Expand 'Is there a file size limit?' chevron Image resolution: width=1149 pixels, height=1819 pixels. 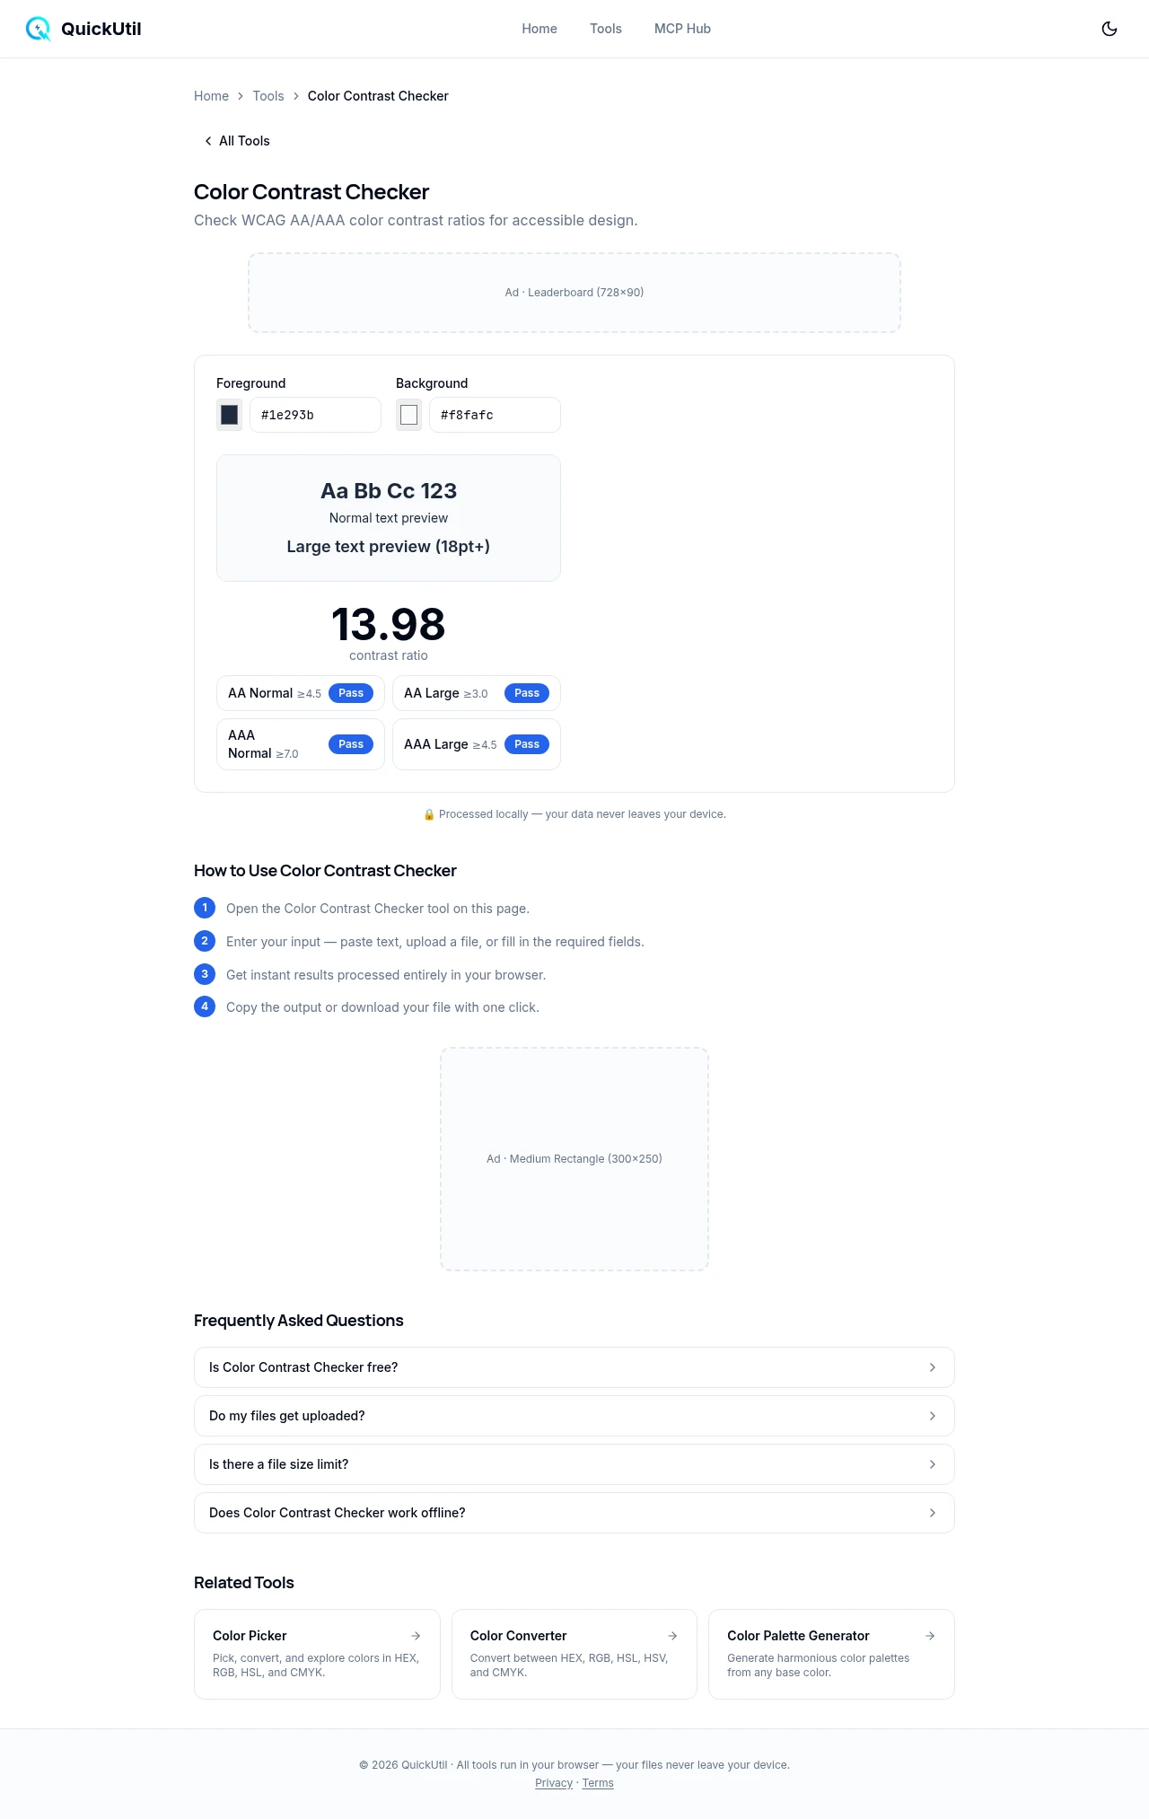point(932,1464)
